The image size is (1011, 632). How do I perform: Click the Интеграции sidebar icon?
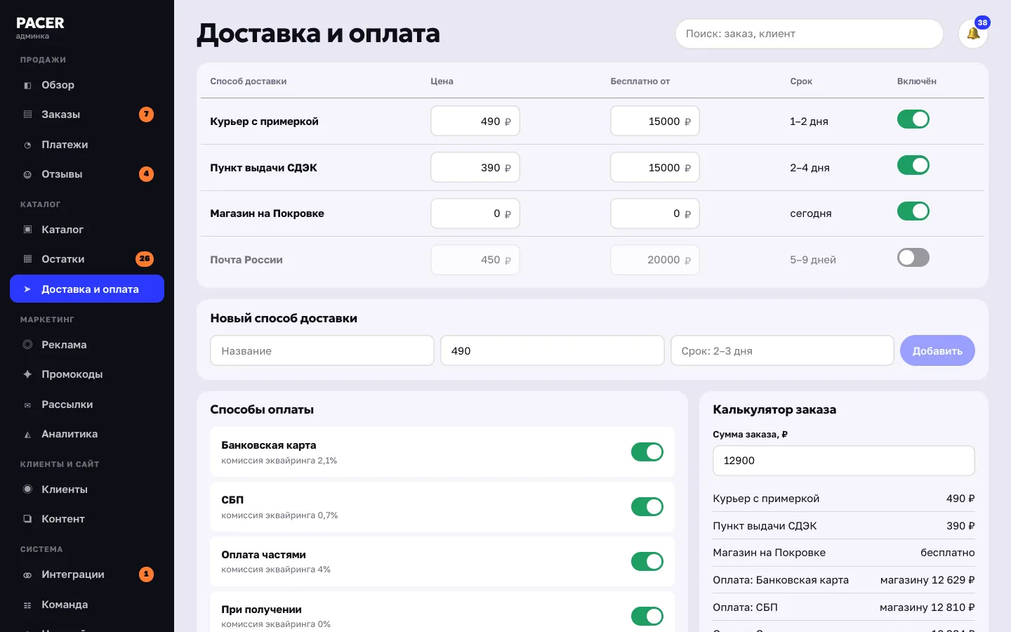pos(27,574)
